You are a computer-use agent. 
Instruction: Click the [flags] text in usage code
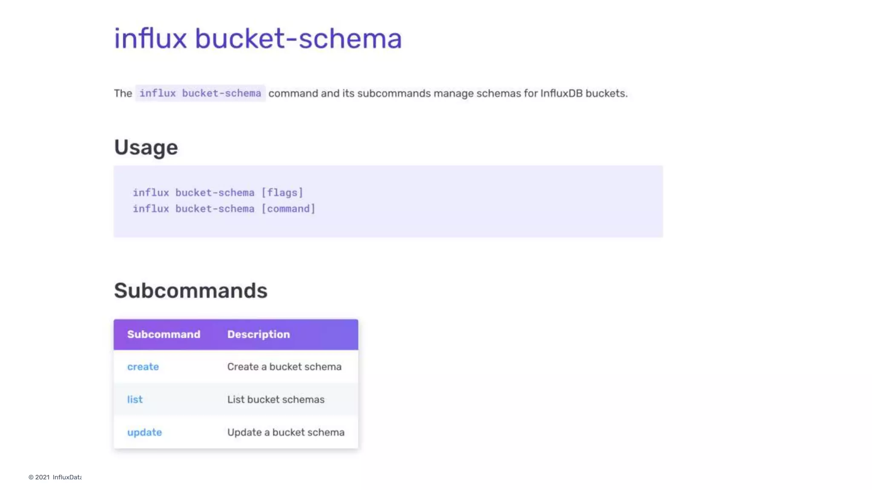[282, 193]
